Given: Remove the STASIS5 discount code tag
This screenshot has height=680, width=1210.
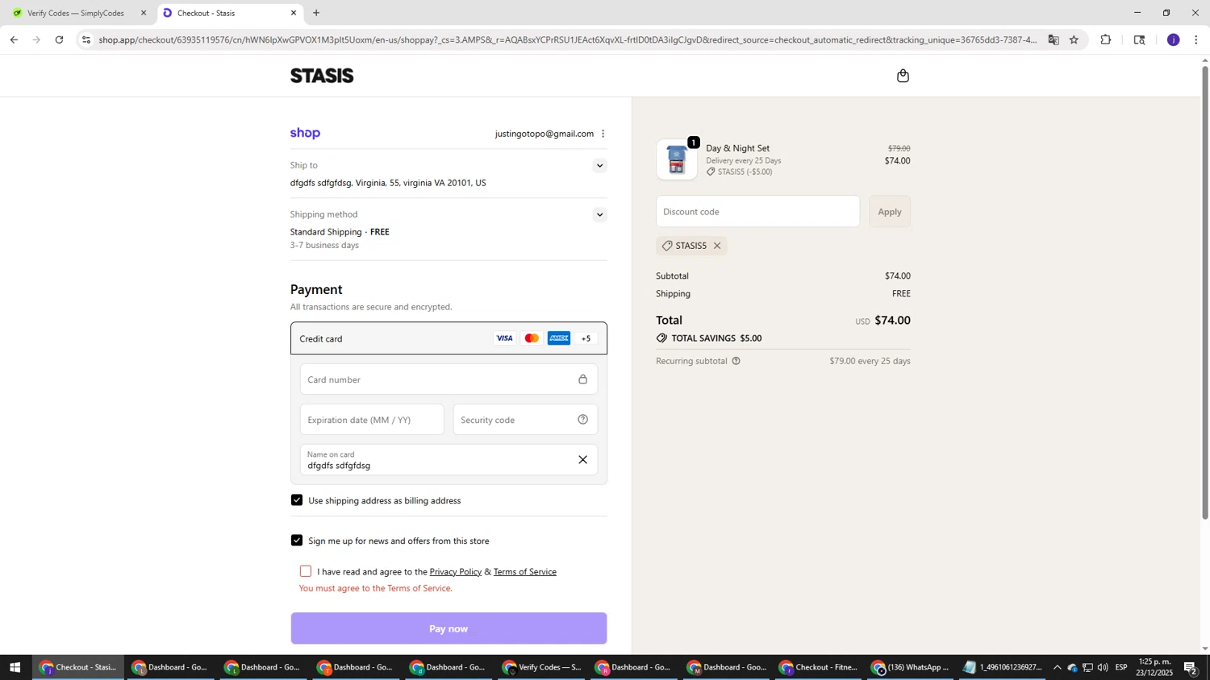Looking at the screenshot, I should tap(717, 246).
